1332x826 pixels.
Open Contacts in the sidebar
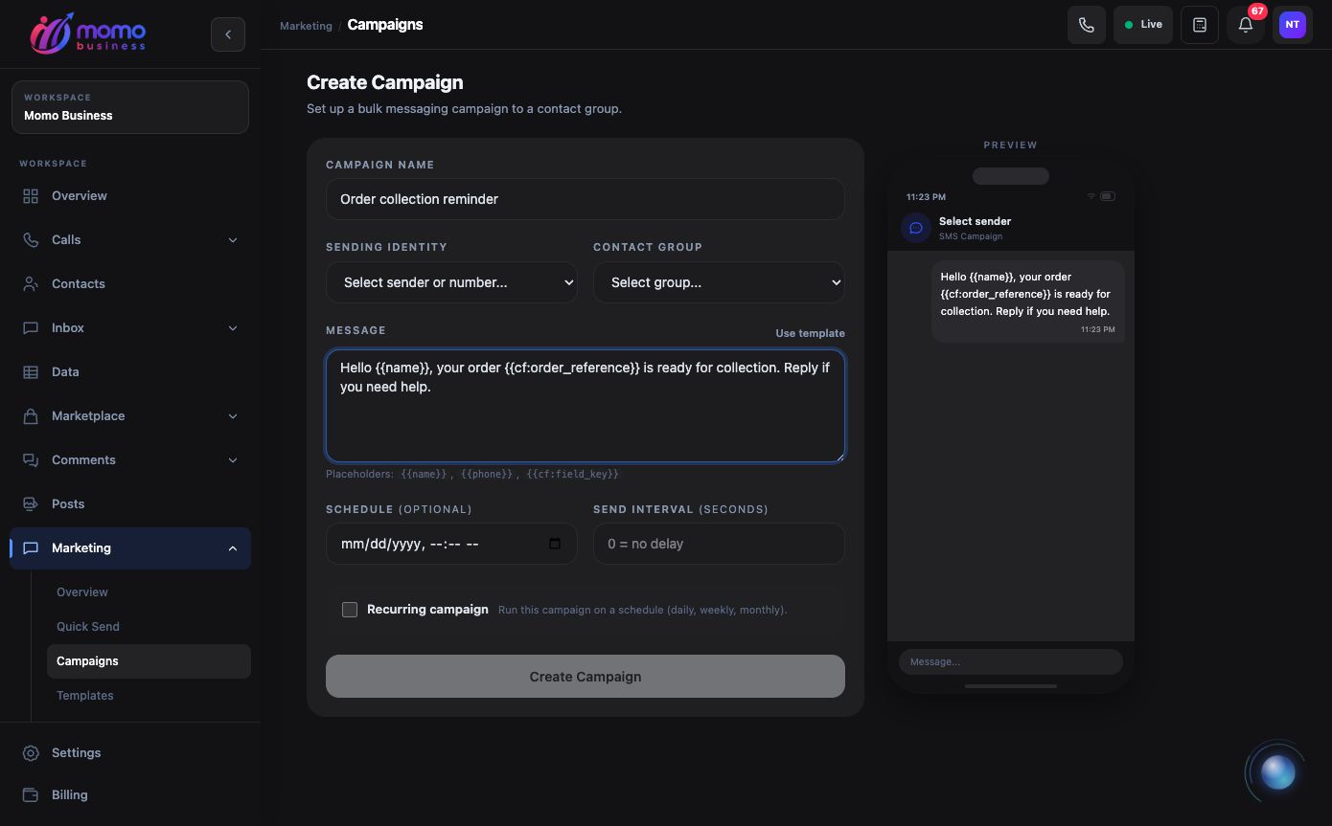point(130,284)
